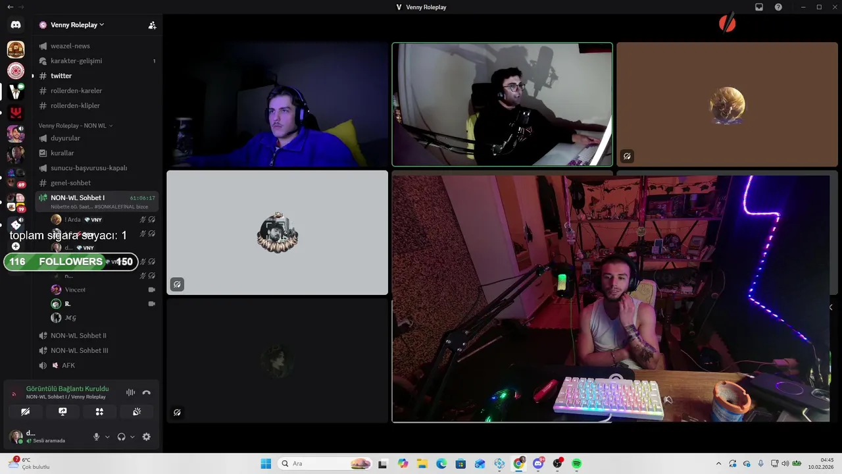This screenshot has width=842, height=474.
Task: Open the server folder with 69 badge
Action: [16, 177]
